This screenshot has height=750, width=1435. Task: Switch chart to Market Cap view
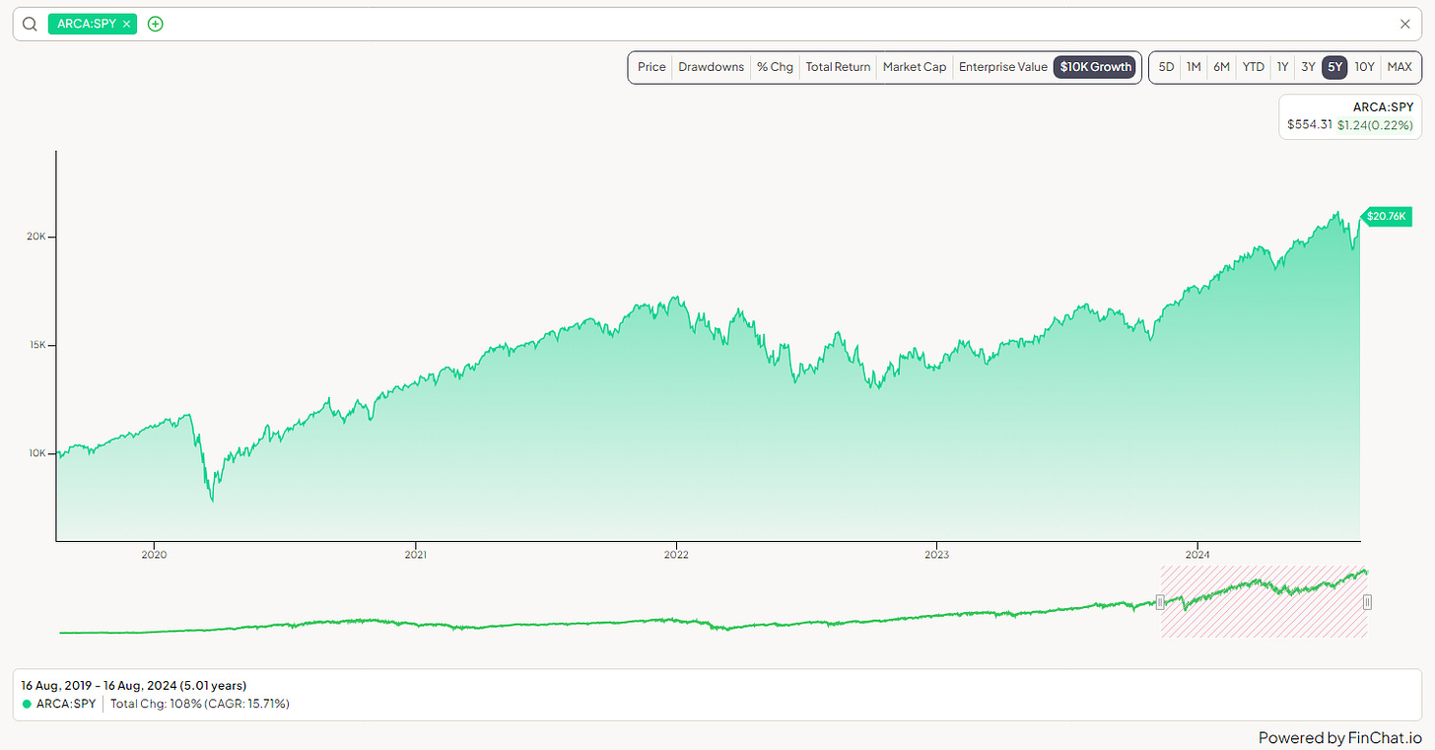(915, 67)
